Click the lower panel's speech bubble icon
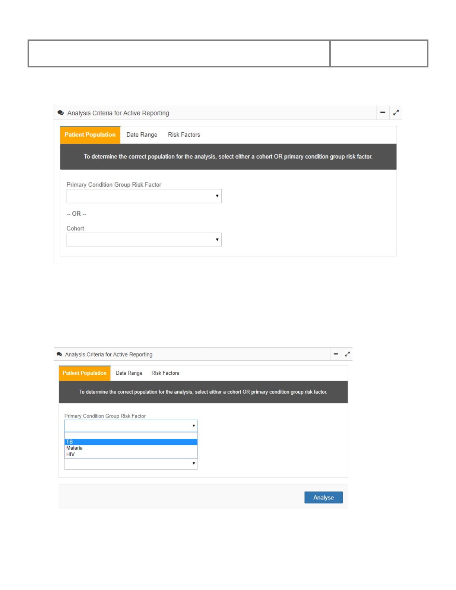 (x=59, y=355)
